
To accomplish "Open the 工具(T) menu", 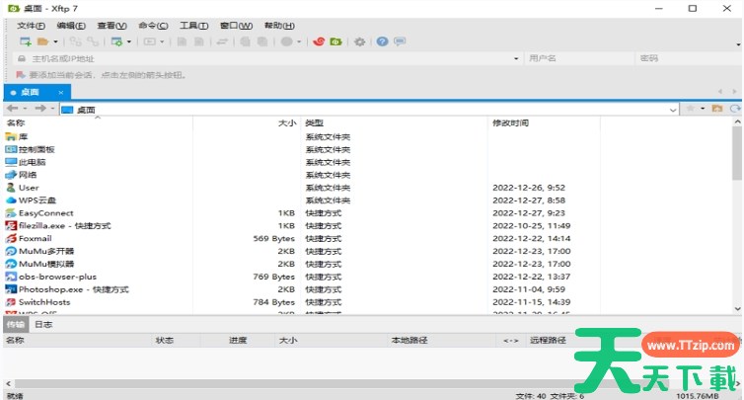I will pos(192,25).
